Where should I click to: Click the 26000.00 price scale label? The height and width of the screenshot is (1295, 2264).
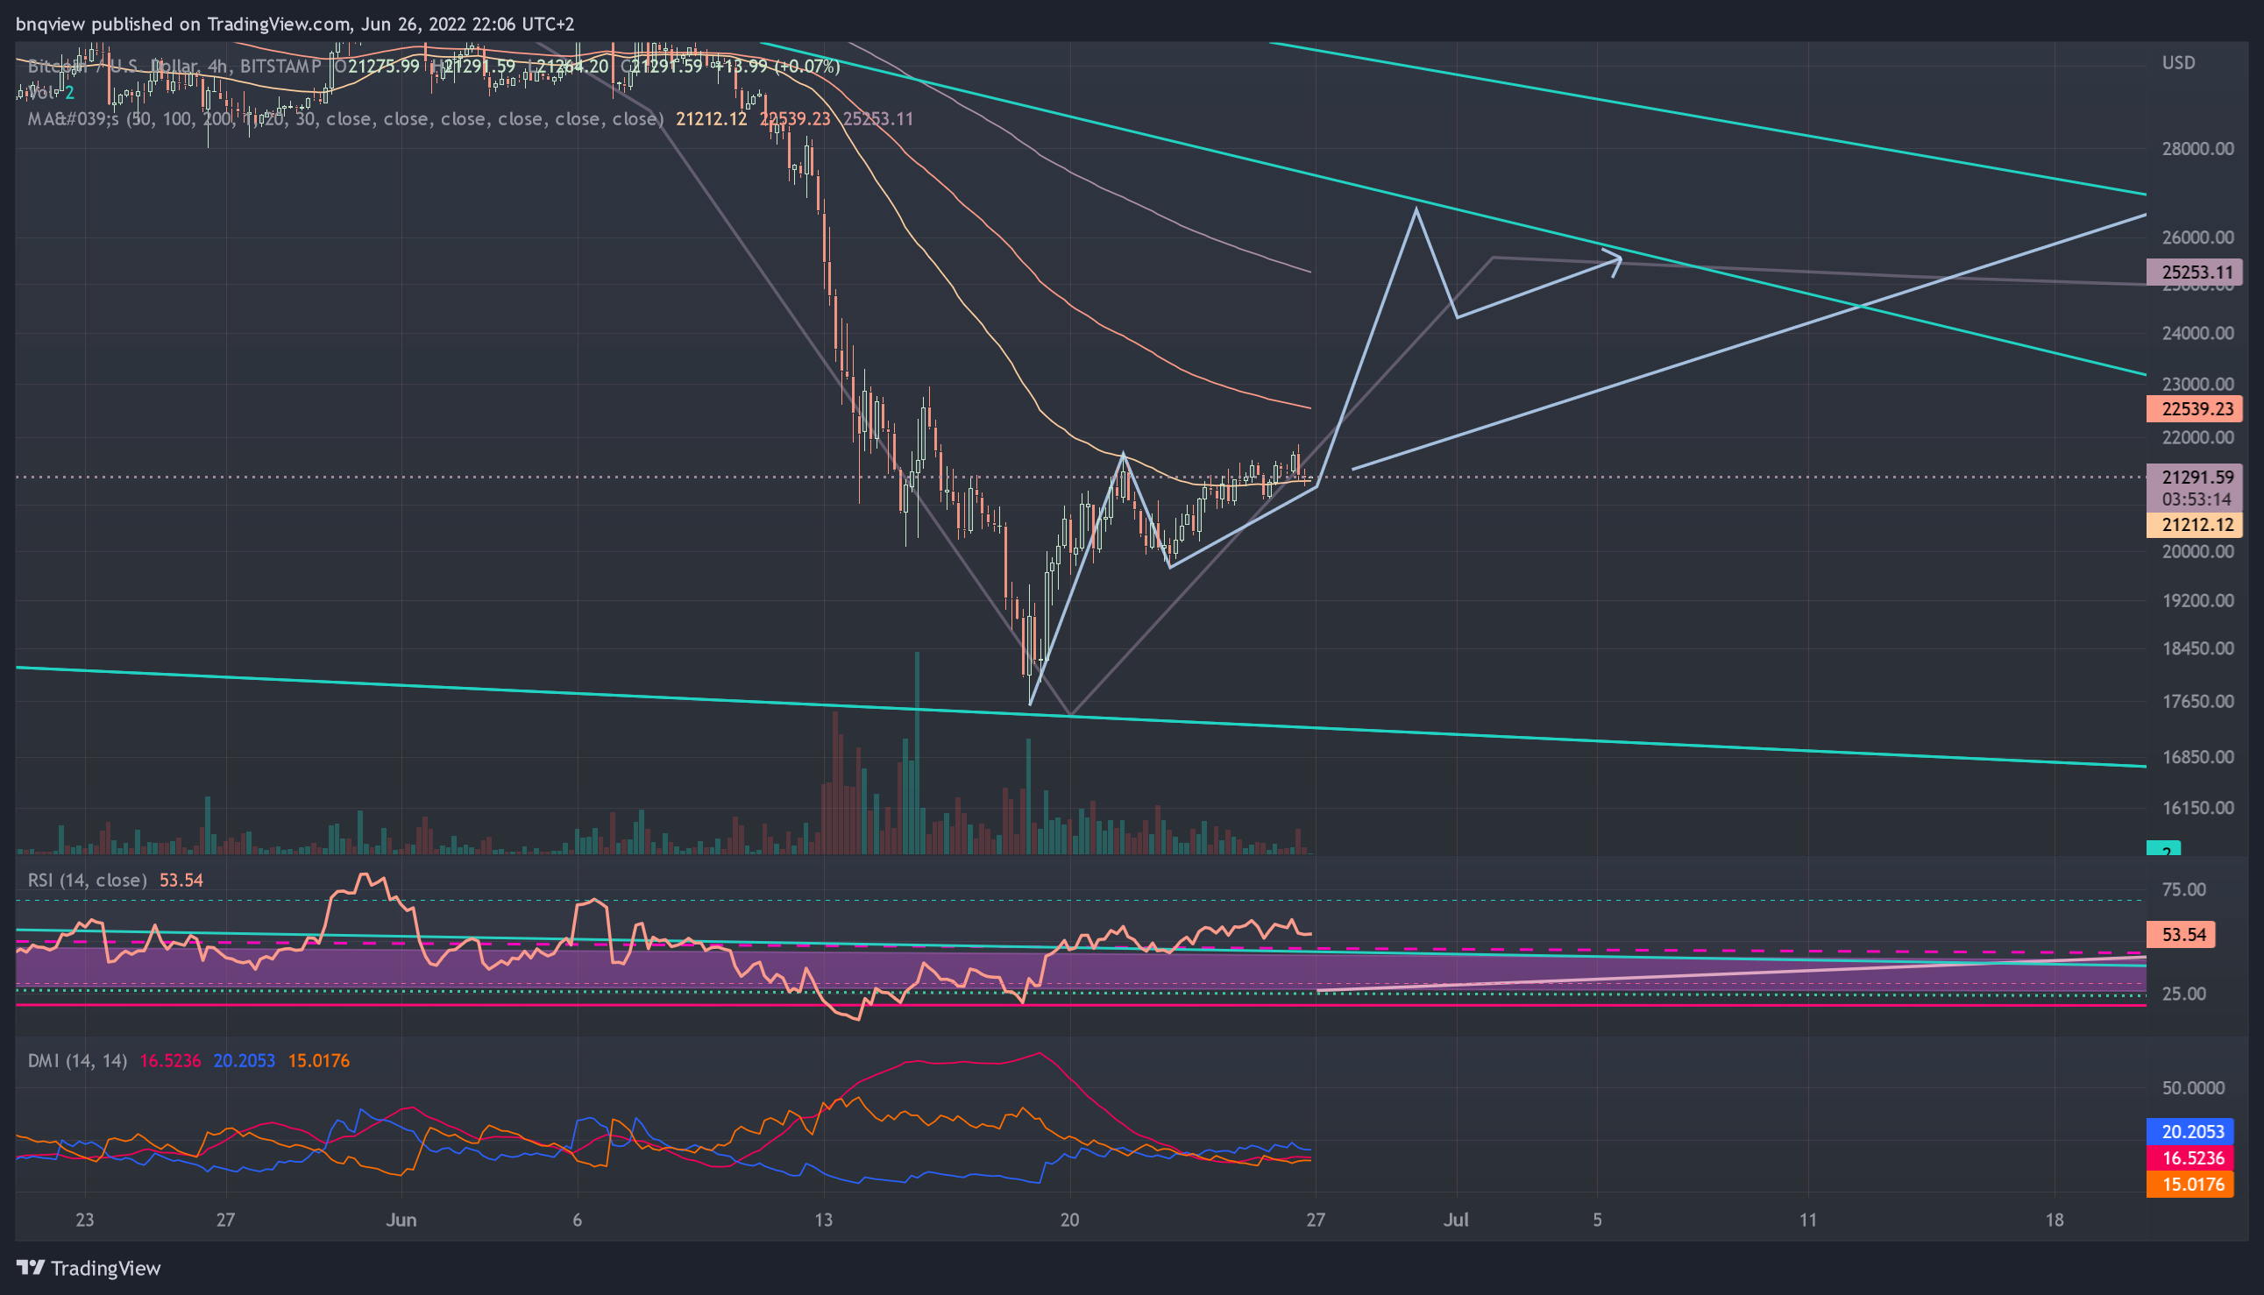2197,237
